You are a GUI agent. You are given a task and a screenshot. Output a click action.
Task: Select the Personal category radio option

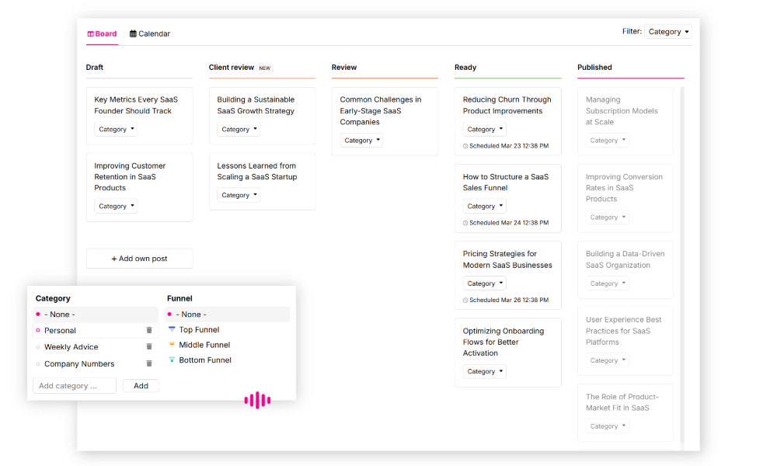pos(38,331)
